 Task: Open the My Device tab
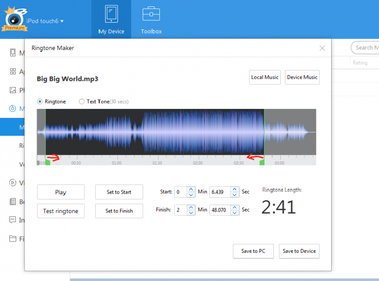click(x=111, y=20)
